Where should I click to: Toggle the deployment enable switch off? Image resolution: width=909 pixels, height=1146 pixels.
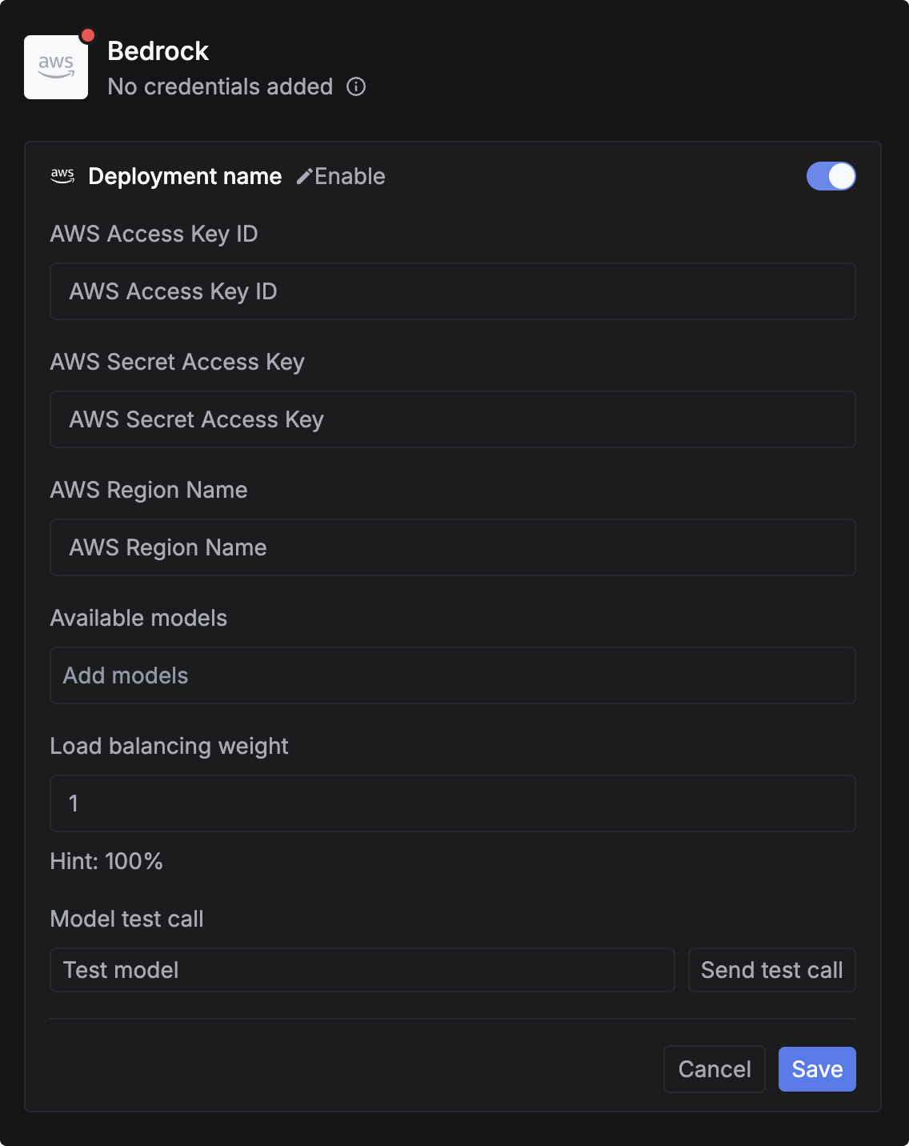point(831,176)
